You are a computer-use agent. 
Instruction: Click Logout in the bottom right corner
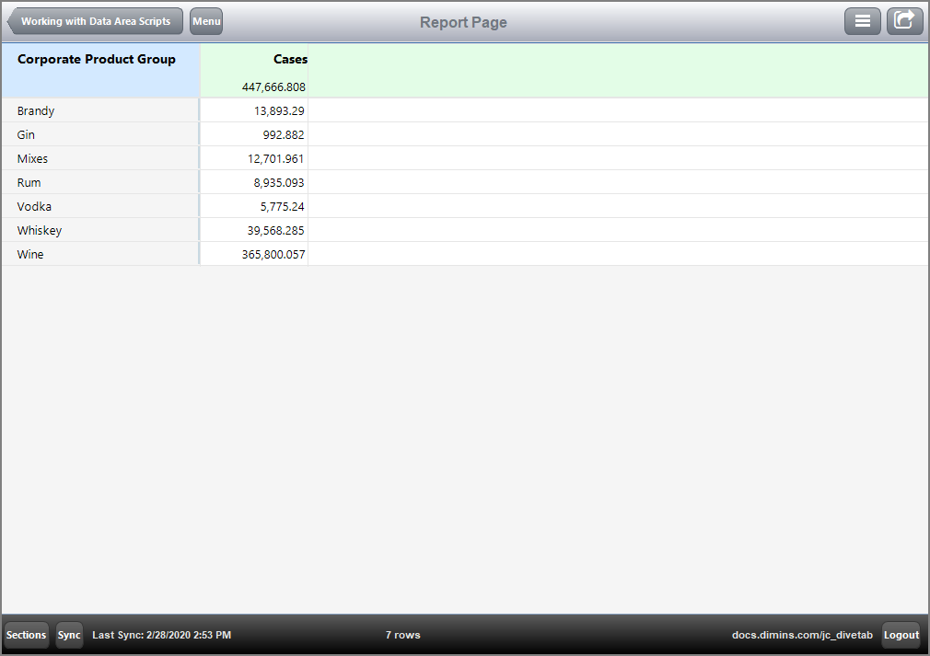901,635
